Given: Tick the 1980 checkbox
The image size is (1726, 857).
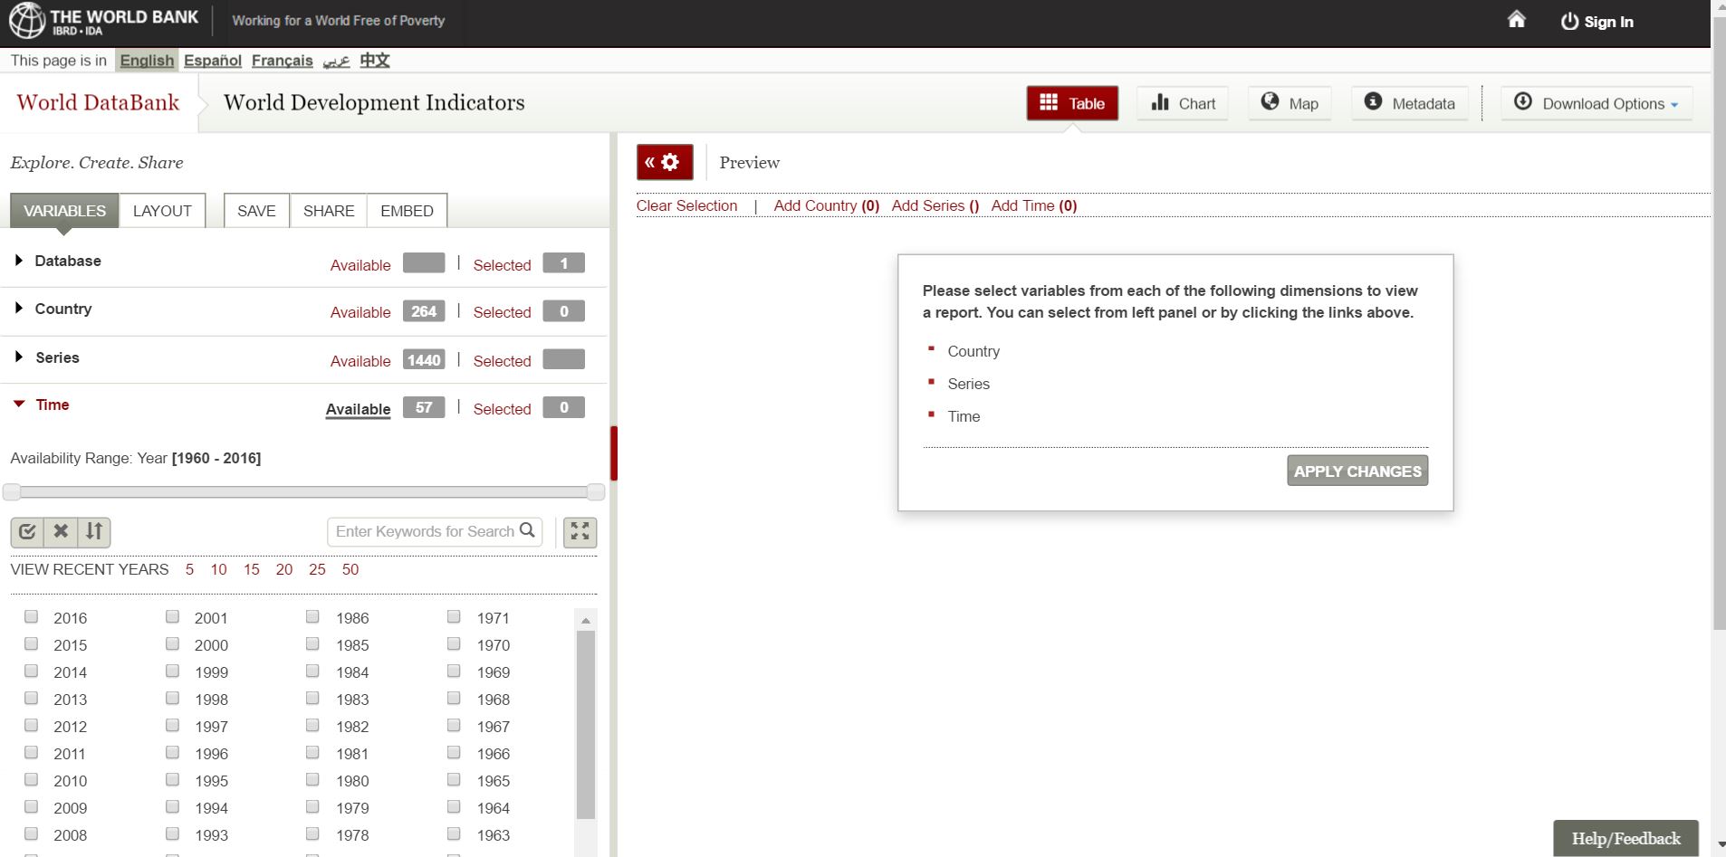Looking at the screenshot, I should click(312, 779).
